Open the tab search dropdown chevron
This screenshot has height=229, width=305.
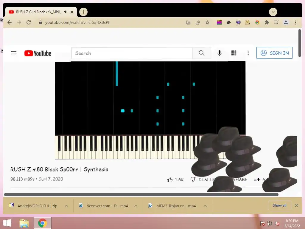[273, 12]
